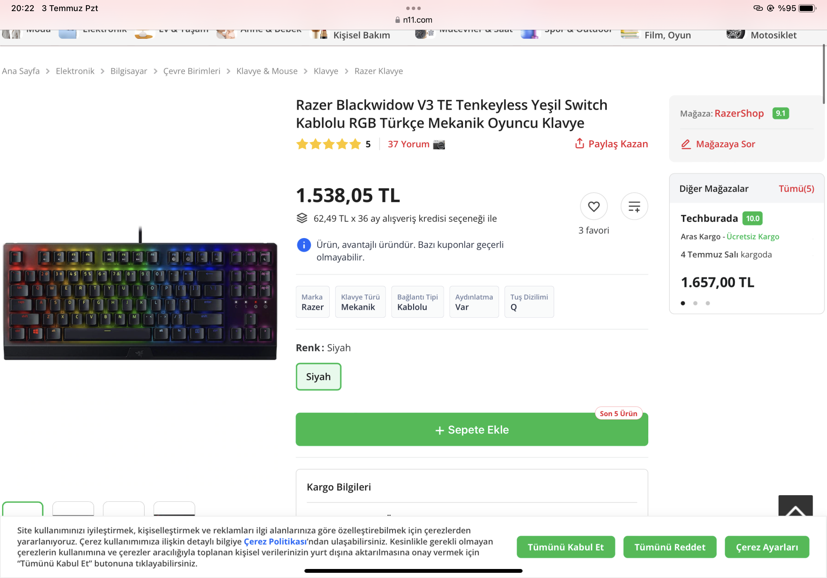
Task: Add keyboard to cart with Sepete Ekle
Action: tap(471, 430)
